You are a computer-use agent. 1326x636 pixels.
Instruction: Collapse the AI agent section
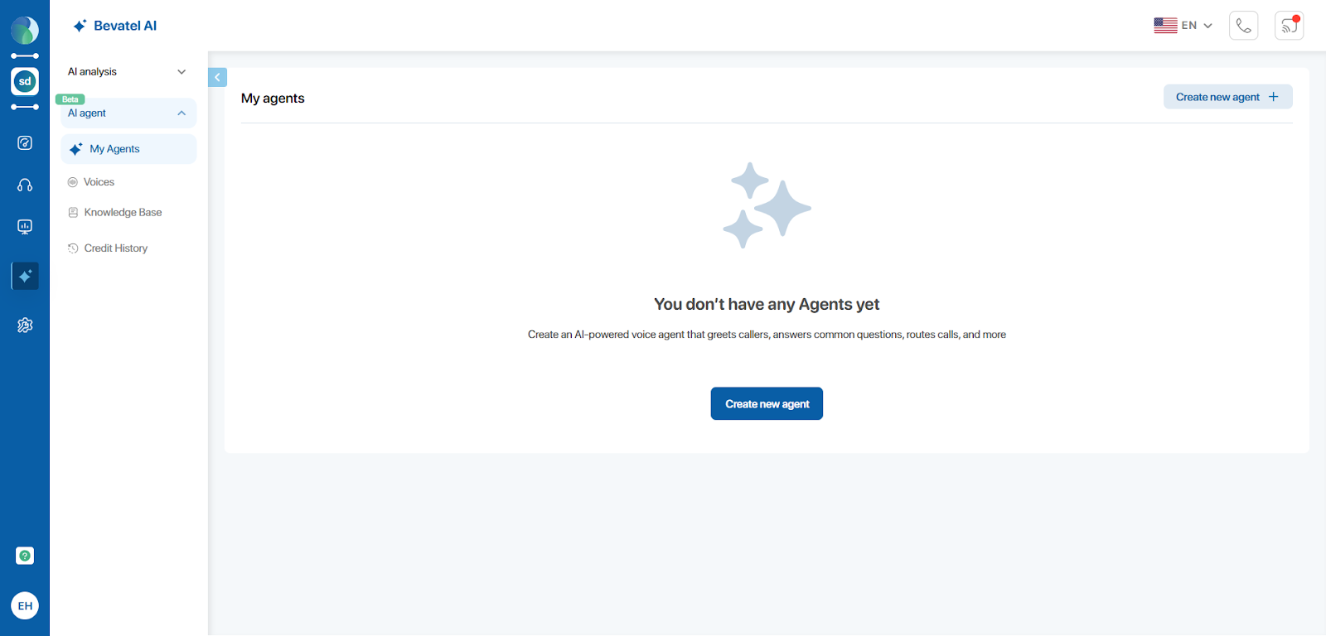128,113
